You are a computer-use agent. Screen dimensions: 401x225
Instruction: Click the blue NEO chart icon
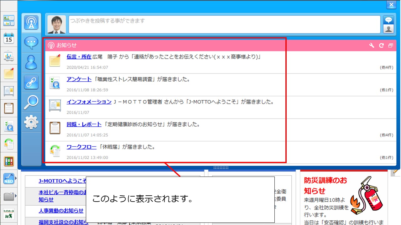(x=9, y=179)
